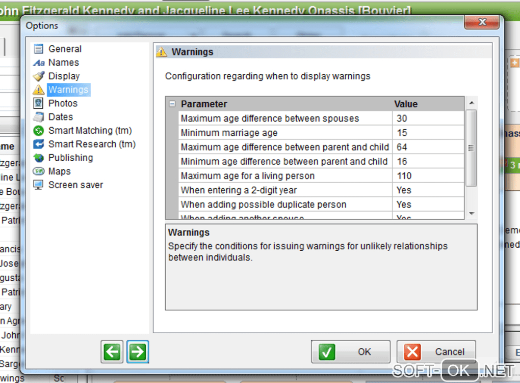Click the Screen saver monitor icon

(38, 185)
